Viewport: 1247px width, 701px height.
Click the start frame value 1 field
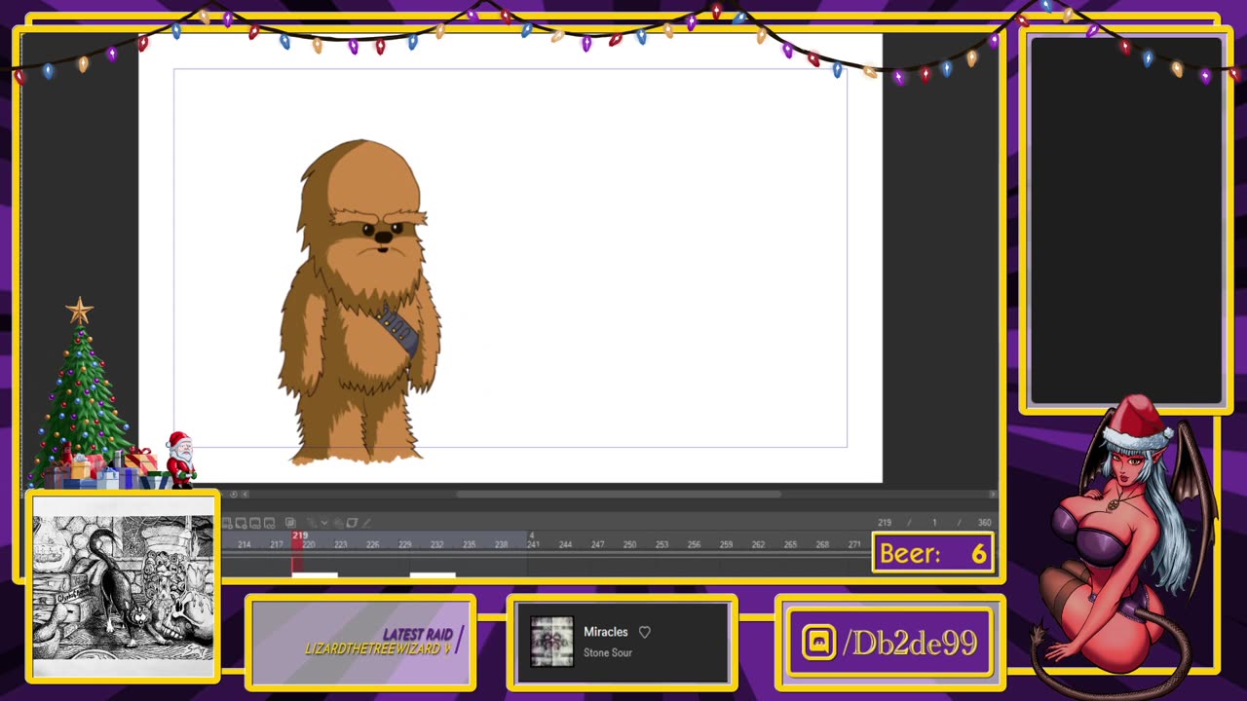tap(934, 523)
